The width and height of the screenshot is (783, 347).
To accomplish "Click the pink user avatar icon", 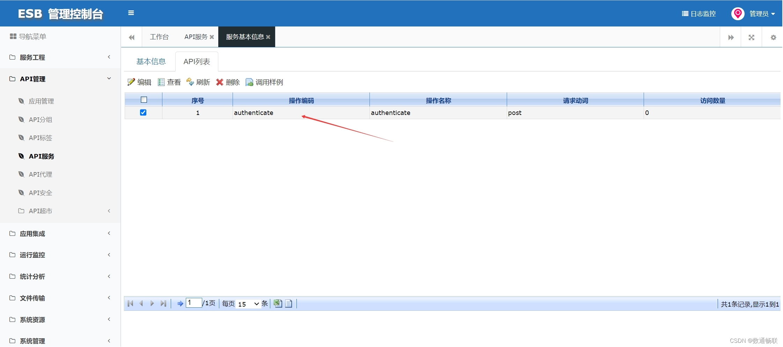I will (738, 14).
